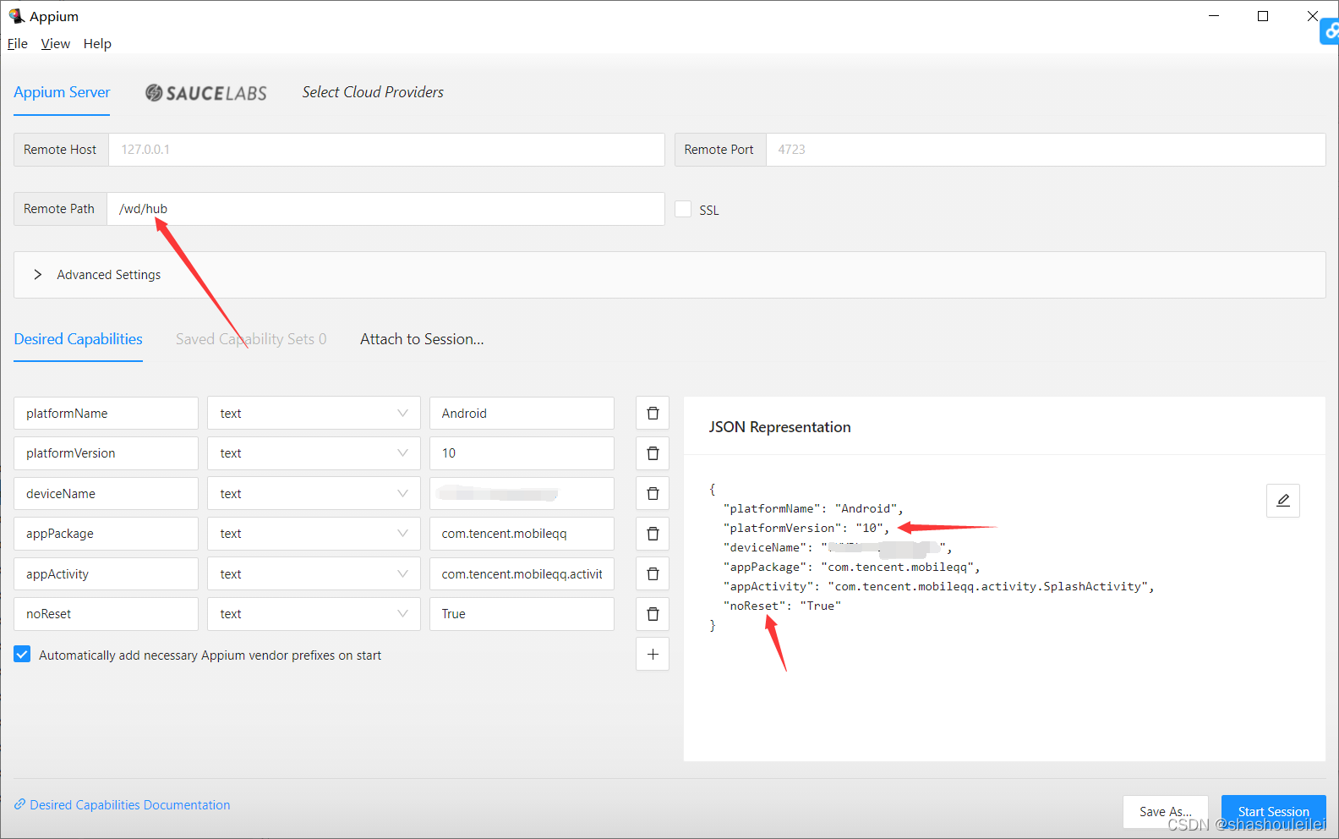Click the noReset name field
Screen dimensions: 1339x839
click(x=106, y=614)
